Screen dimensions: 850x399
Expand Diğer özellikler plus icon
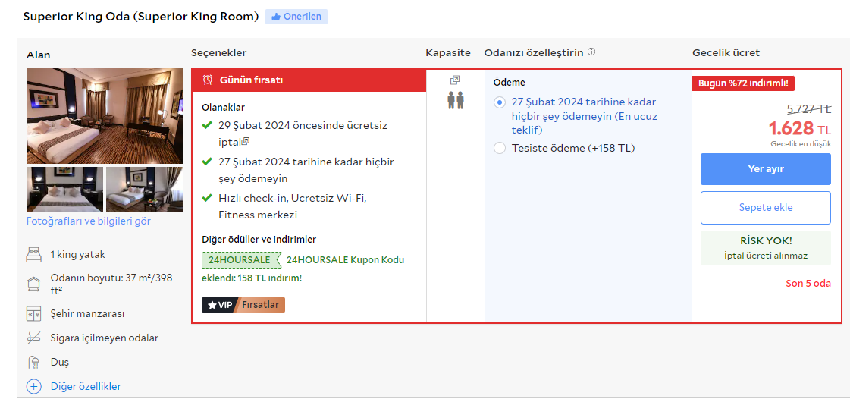point(33,386)
